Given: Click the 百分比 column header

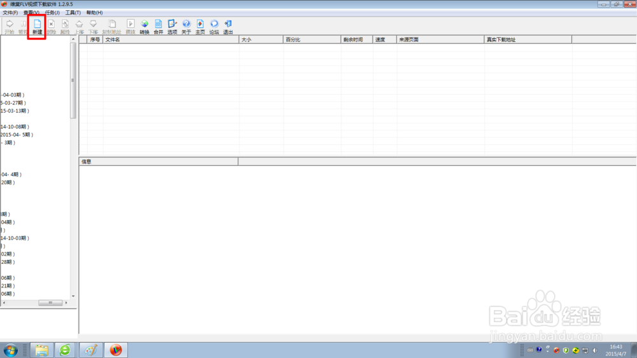Looking at the screenshot, I should (x=312, y=39).
